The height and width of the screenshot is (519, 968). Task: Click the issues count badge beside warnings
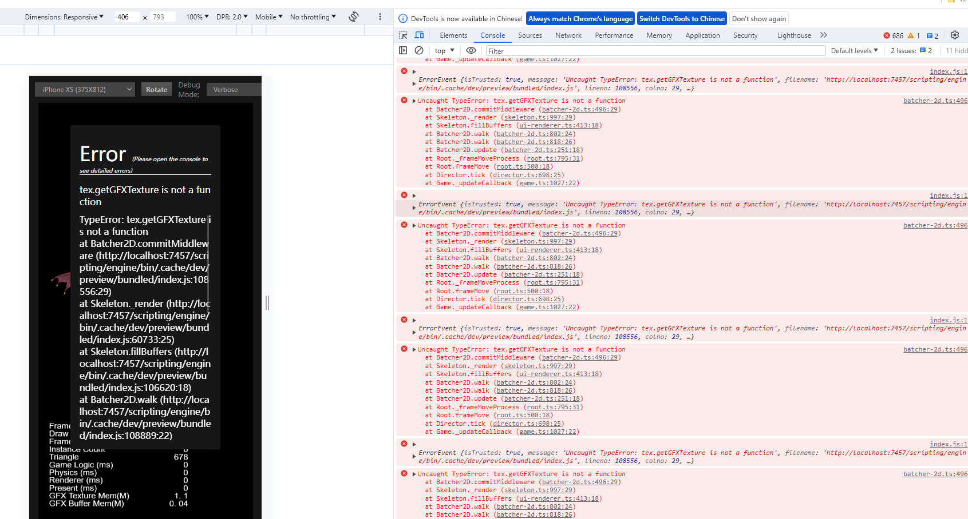[x=933, y=35]
